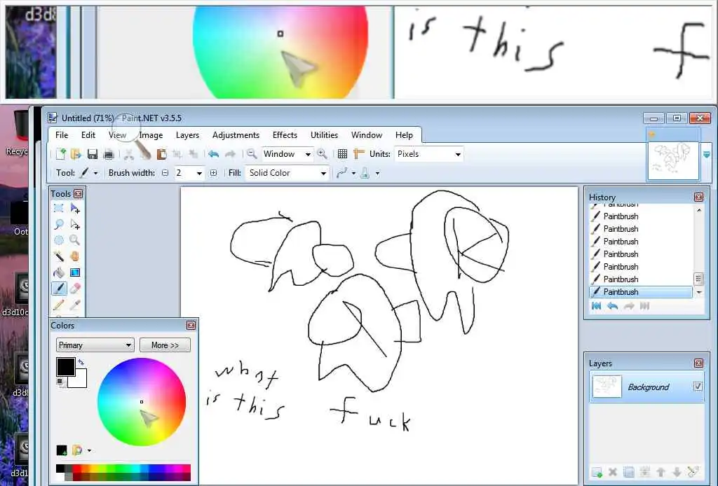This screenshot has height=486, width=718.
Task: Open the File menu
Action: coord(62,135)
